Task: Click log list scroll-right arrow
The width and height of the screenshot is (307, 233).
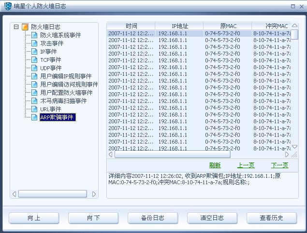Action: click(287, 155)
